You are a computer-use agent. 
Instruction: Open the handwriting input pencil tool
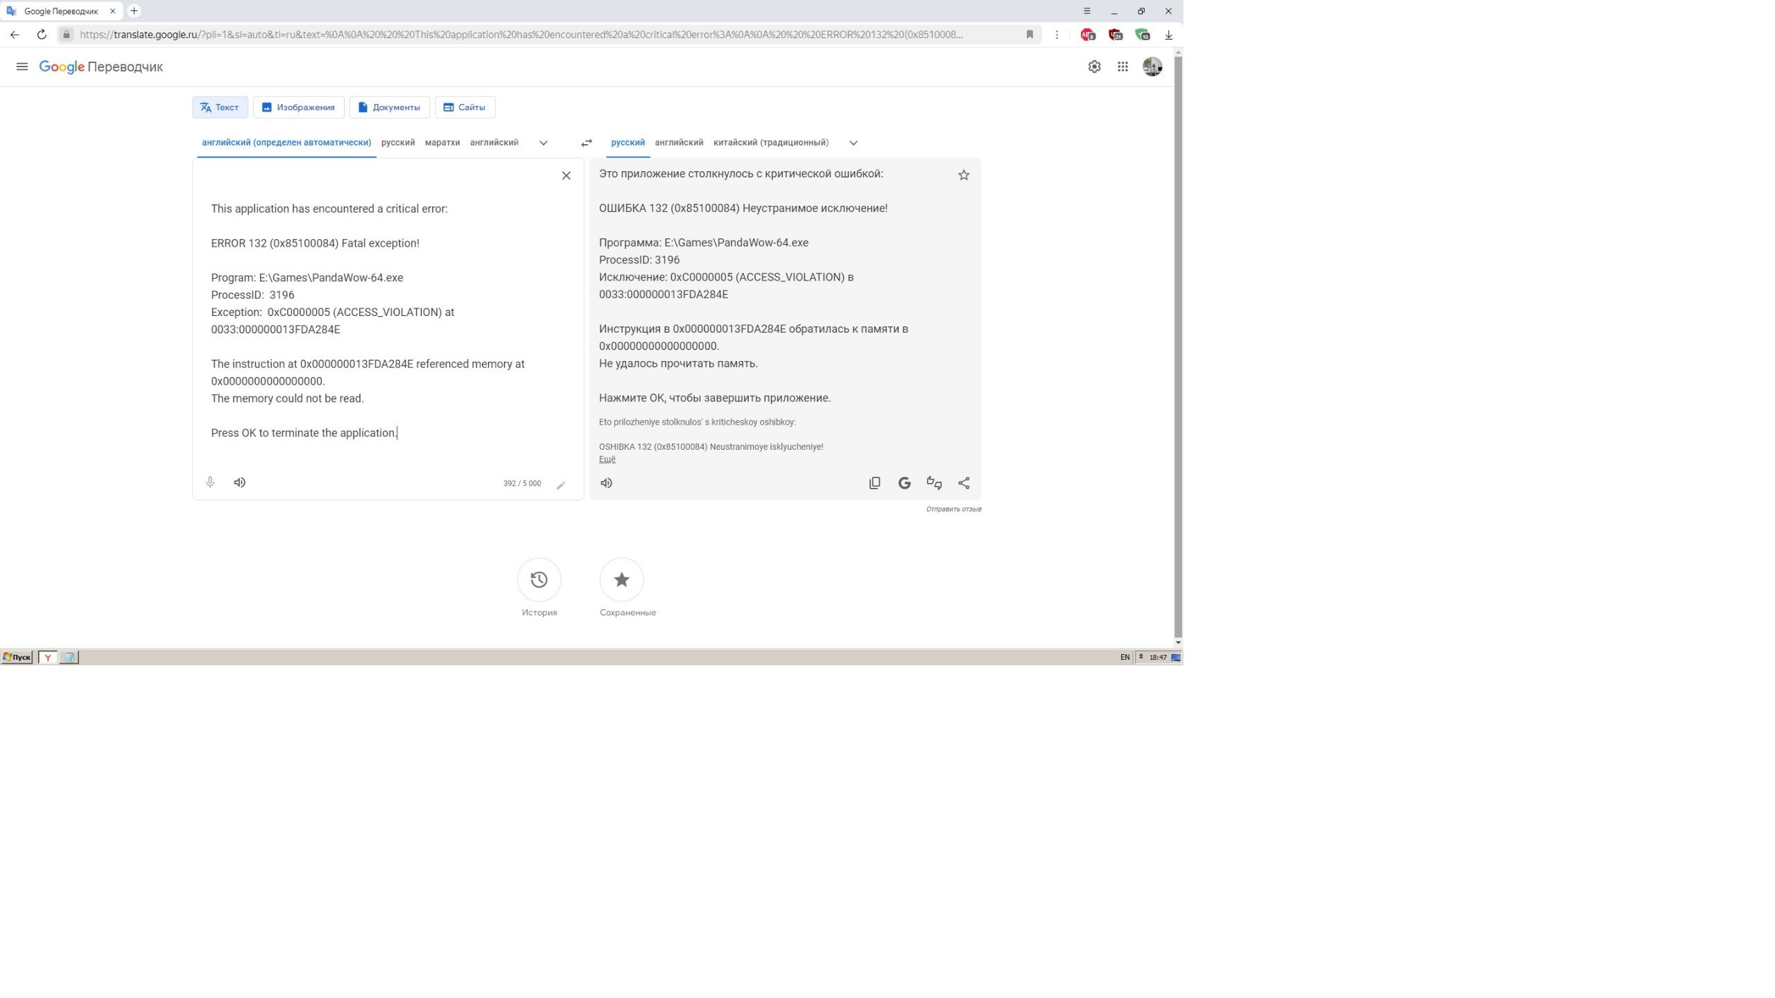tap(561, 485)
